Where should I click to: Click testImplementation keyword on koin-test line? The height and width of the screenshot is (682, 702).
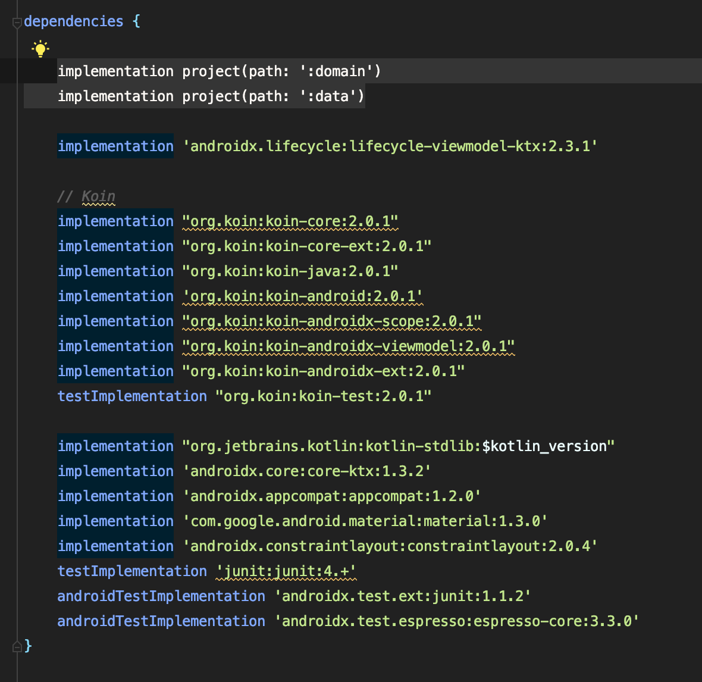point(132,396)
